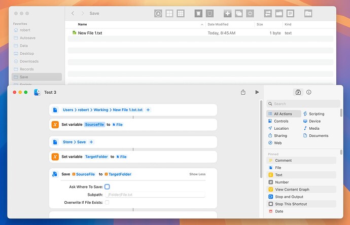Click the Subpath text field
Screen dimensions: 350x225
pyautogui.click(x=156, y=195)
